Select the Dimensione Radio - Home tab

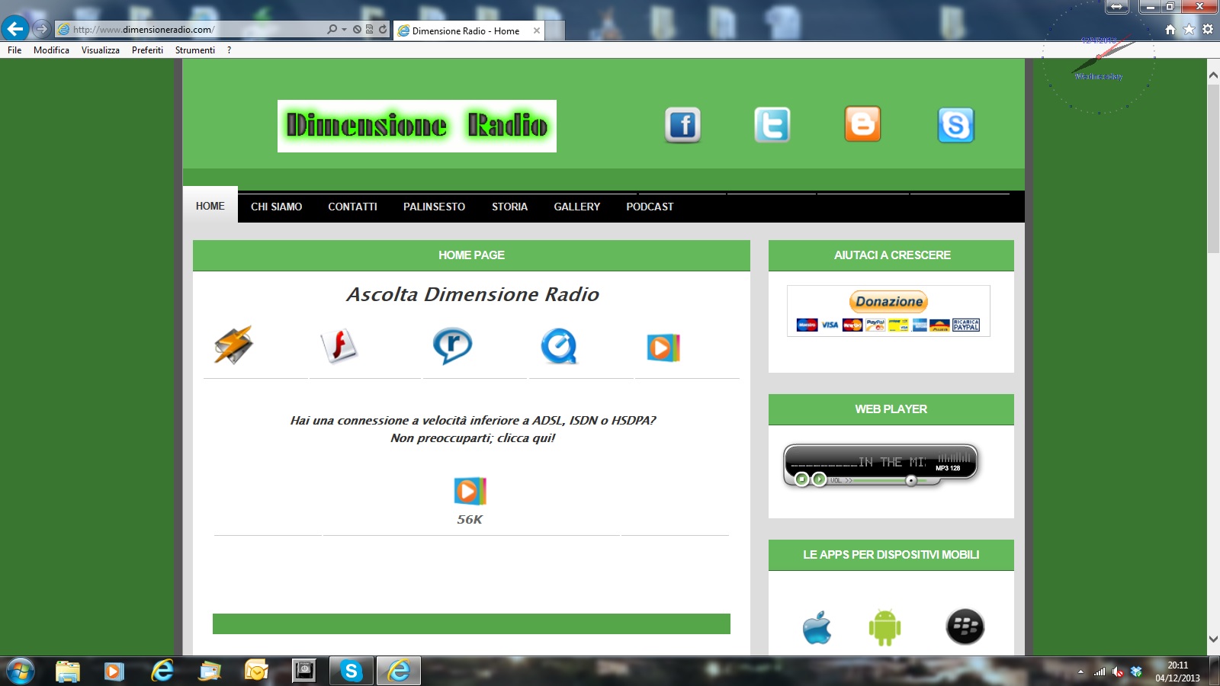pos(465,30)
